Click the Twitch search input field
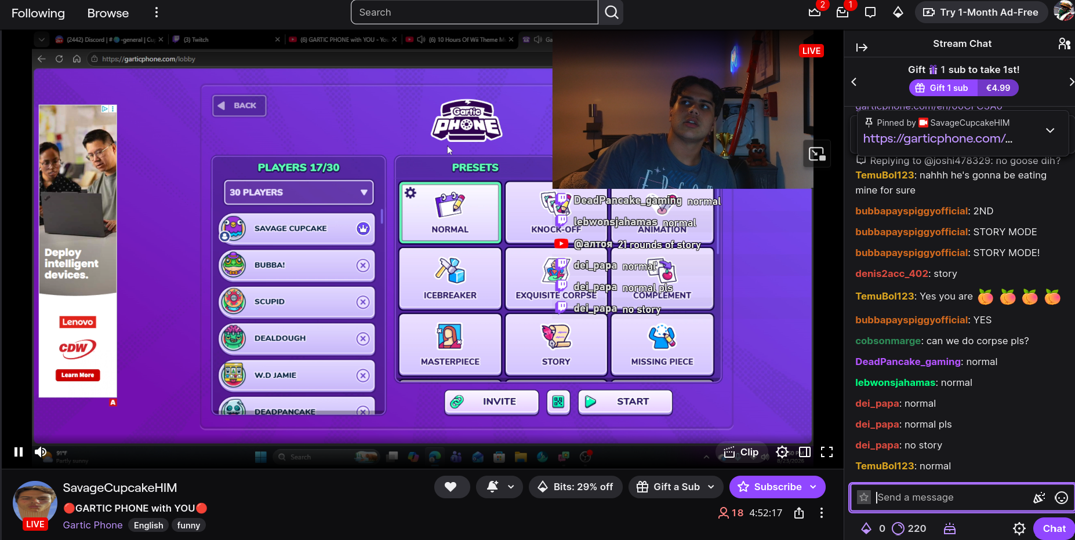Screen dimensions: 1075x540 coord(474,12)
